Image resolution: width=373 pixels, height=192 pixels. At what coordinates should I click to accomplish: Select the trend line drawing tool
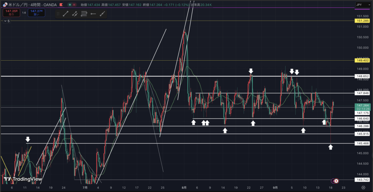66,14
